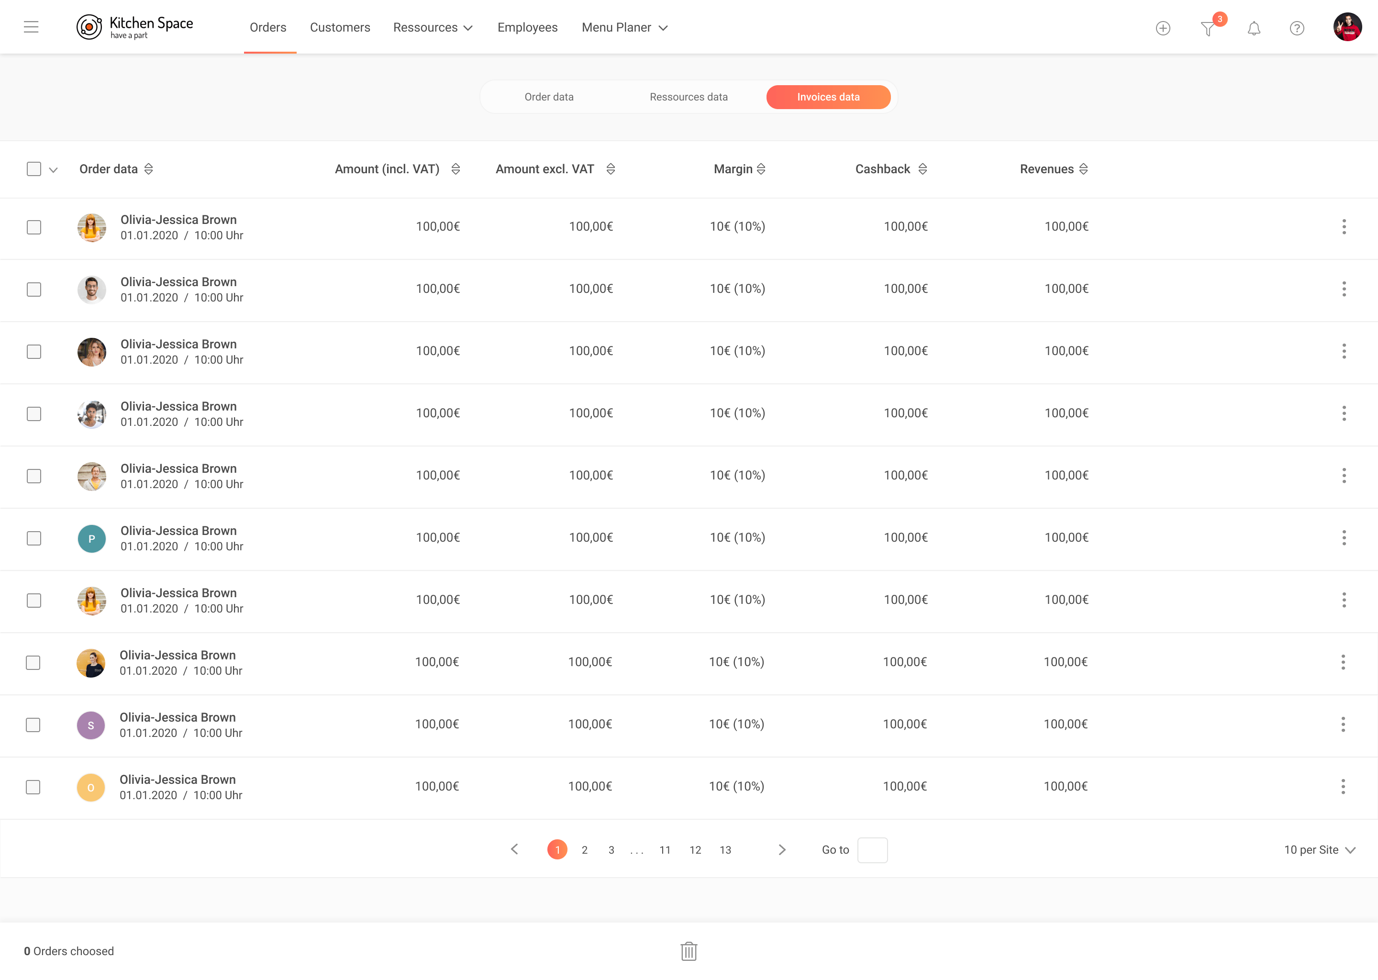Select page 1 in pagination
The width and height of the screenshot is (1378, 980).
557,850
